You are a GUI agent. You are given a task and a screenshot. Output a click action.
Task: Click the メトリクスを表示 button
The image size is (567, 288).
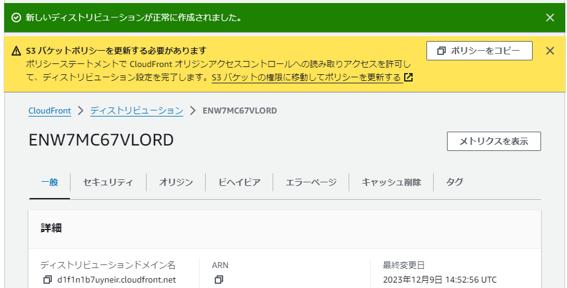493,141
